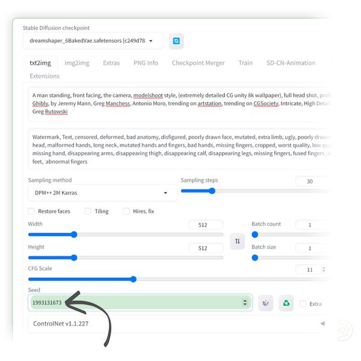Click the swap width and height icon
The image size is (361, 361).
237,241
